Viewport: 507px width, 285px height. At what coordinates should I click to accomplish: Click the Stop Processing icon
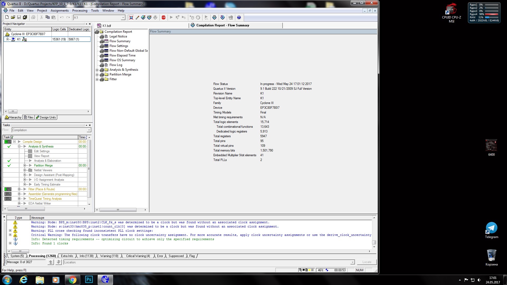163,17
